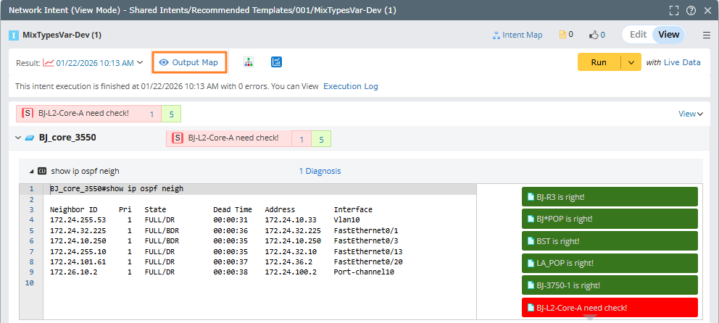Viewport: 719px width, 323px height.
Task: Click neighbor ID 172.26.10.2
Action: tap(73, 272)
